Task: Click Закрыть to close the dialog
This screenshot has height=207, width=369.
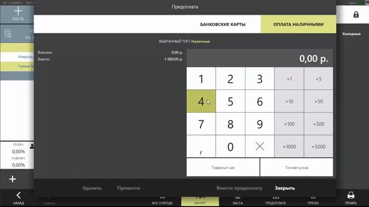Action: 285,188
